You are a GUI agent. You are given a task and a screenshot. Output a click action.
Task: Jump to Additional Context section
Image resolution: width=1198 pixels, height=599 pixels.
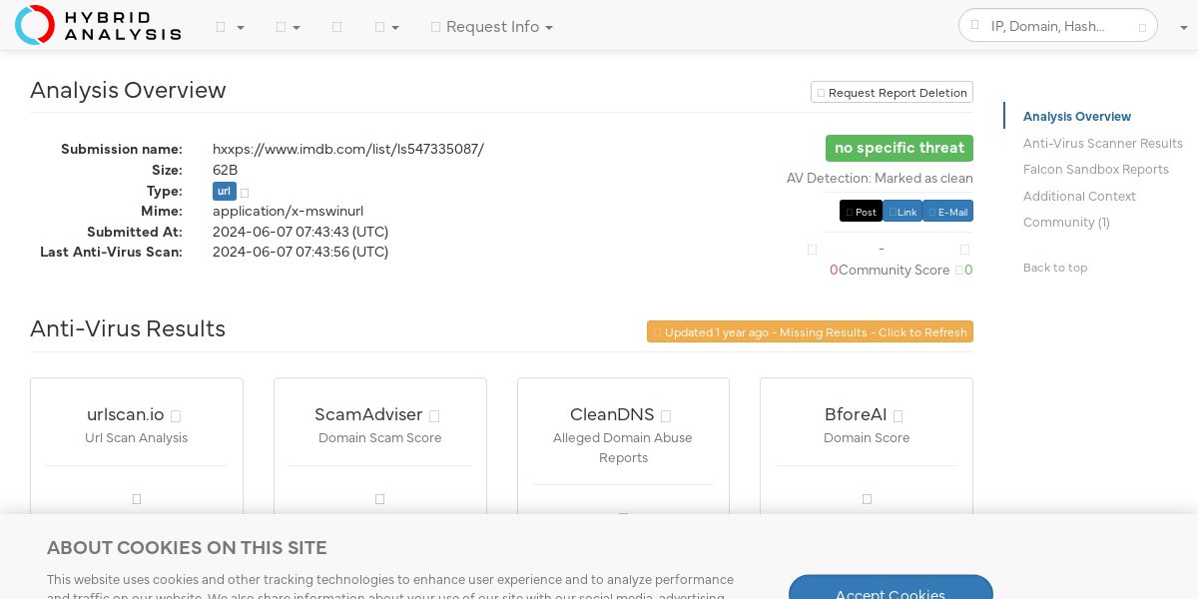coord(1079,196)
